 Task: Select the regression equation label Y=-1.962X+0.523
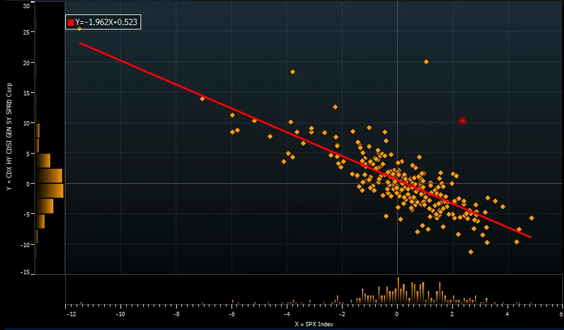[105, 23]
